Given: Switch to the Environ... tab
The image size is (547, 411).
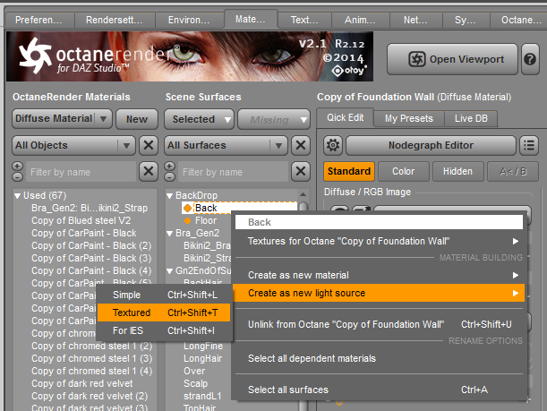Looking at the screenshot, I should (x=189, y=21).
